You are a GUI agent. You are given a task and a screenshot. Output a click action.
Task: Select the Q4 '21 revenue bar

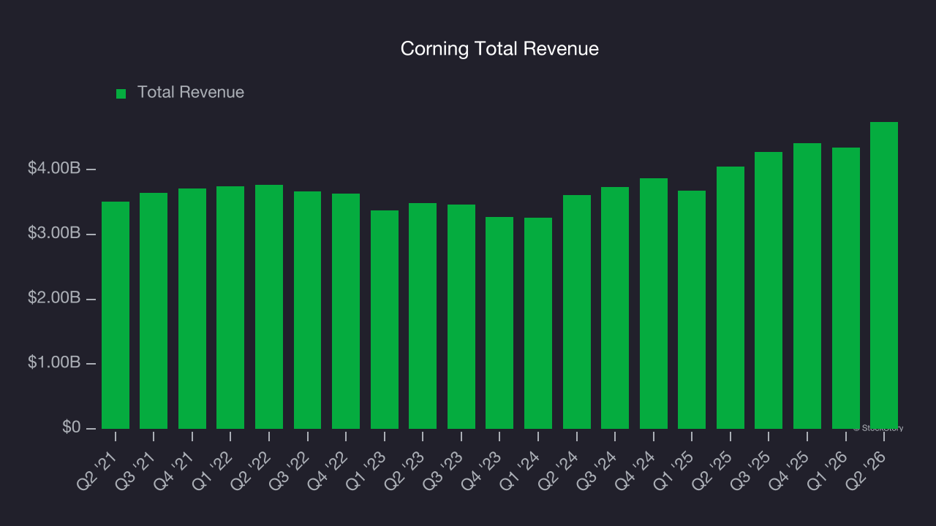(x=192, y=308)
